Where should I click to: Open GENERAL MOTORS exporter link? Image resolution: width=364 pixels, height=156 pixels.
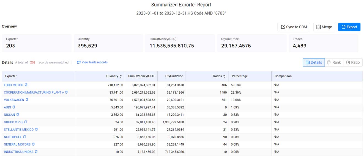17,144
